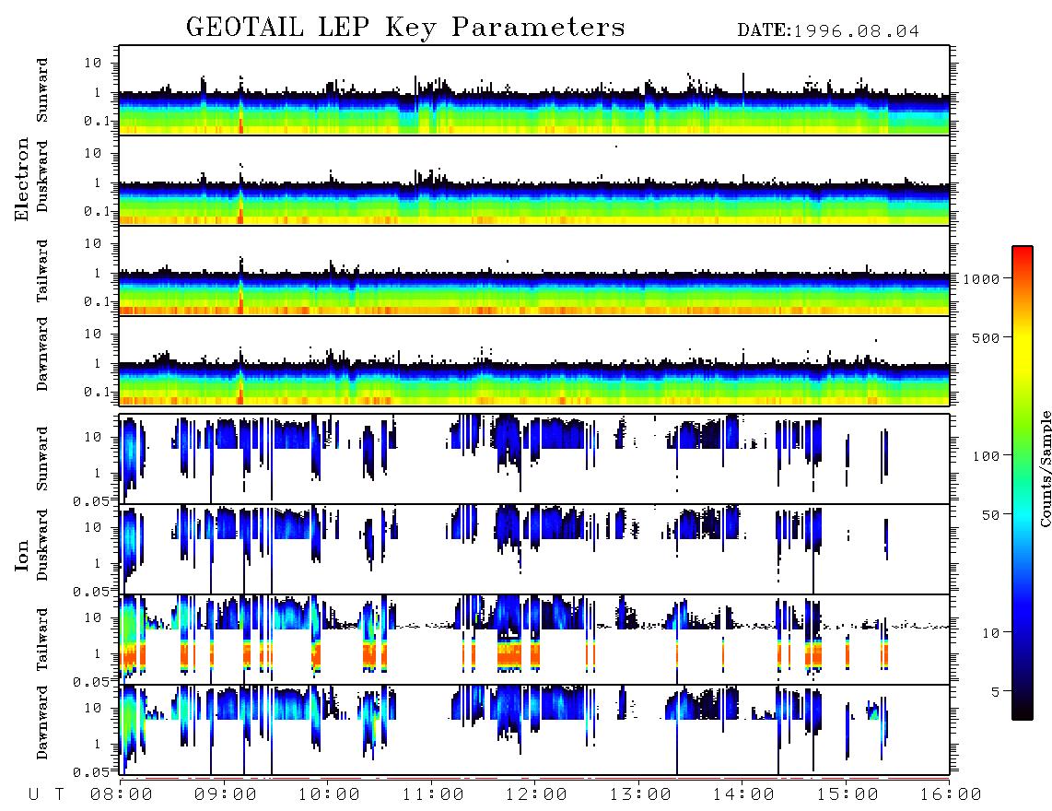The height and width of the screenshot is (811, 1052).
Task: Click the black bottom of the color bar
Action: pyautogui.click(x=1023, y=709)
